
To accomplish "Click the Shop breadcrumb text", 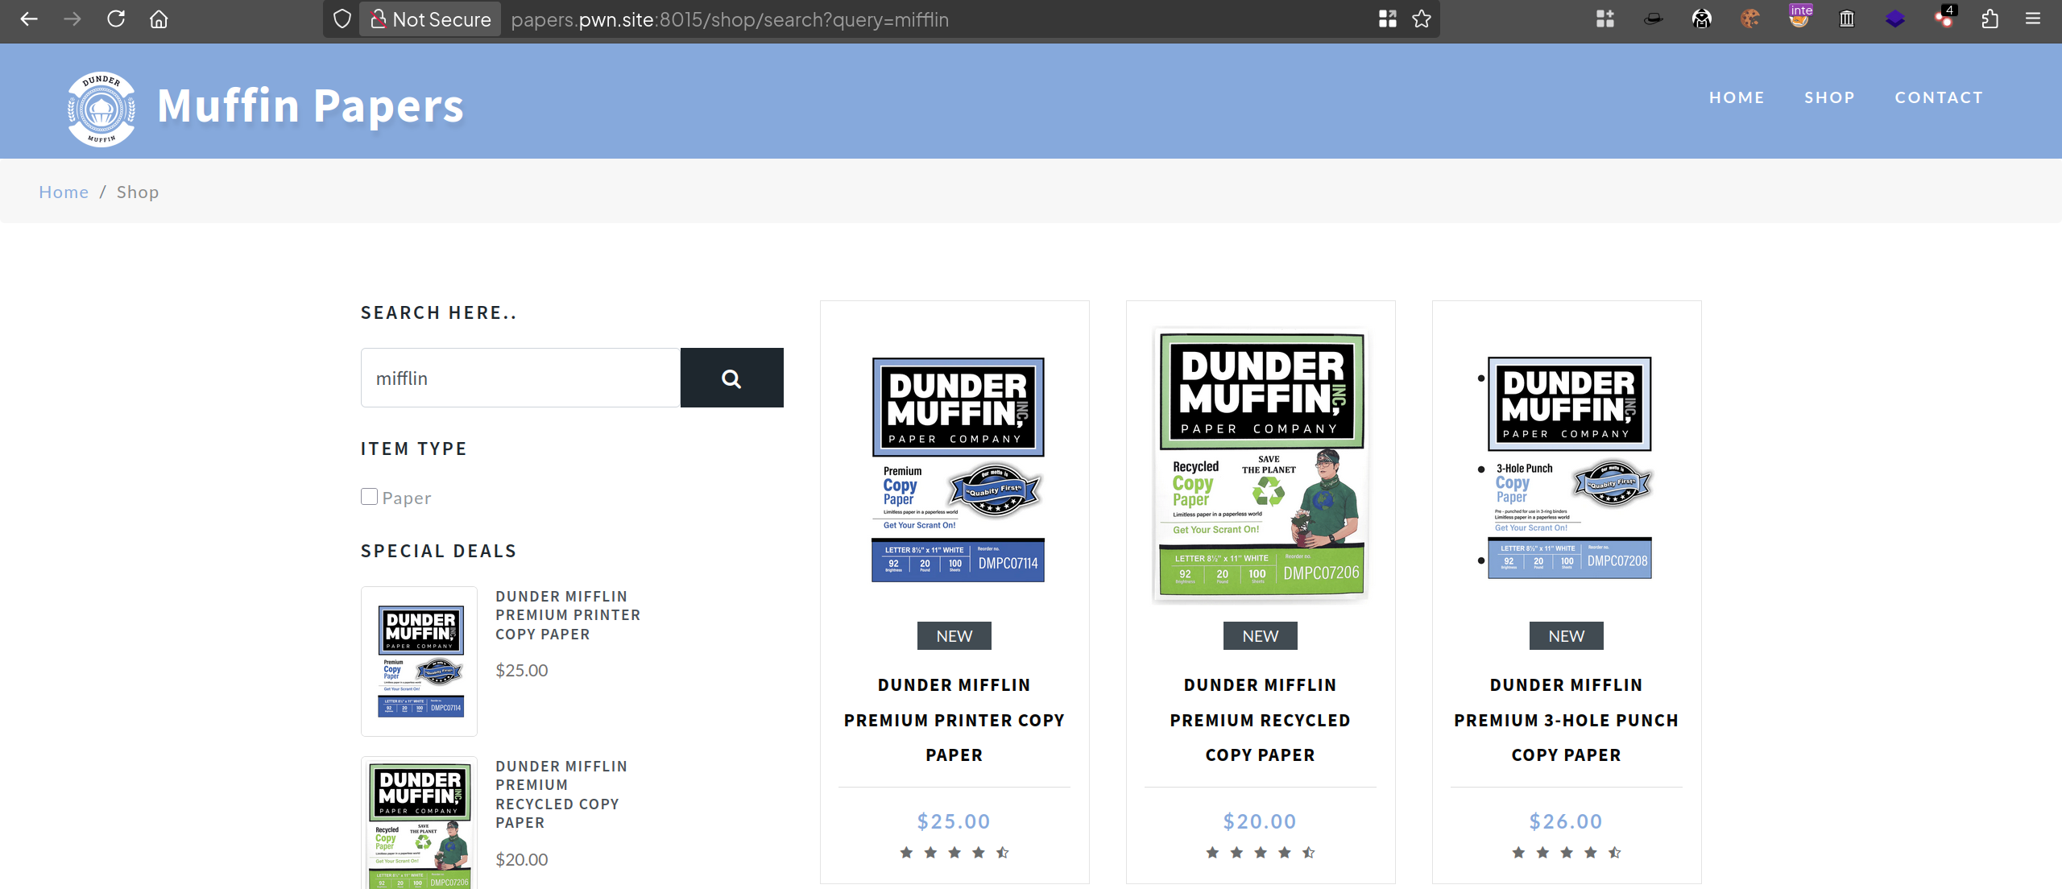I will tap(138, 192).
